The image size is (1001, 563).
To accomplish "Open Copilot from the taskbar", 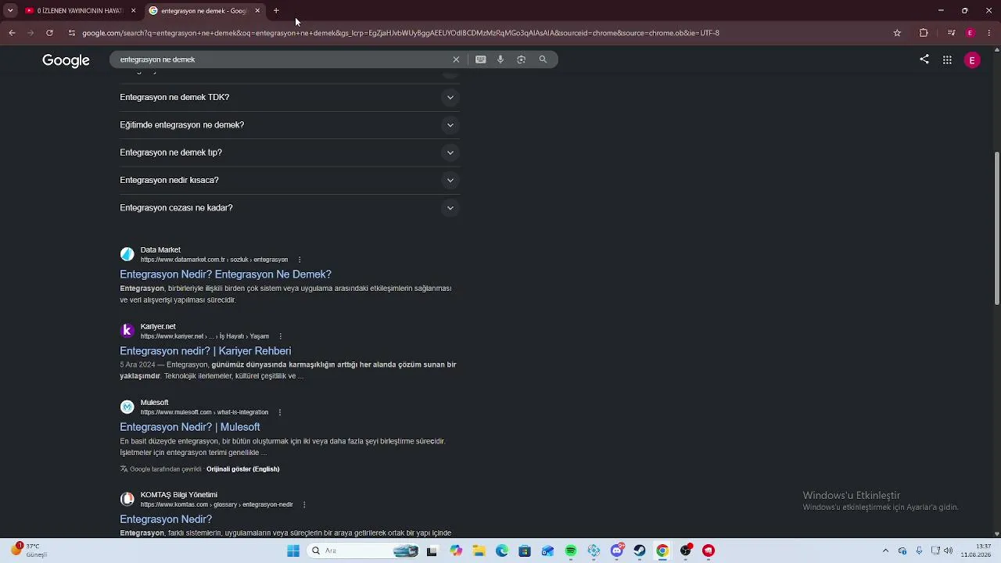I will (456, 550).
